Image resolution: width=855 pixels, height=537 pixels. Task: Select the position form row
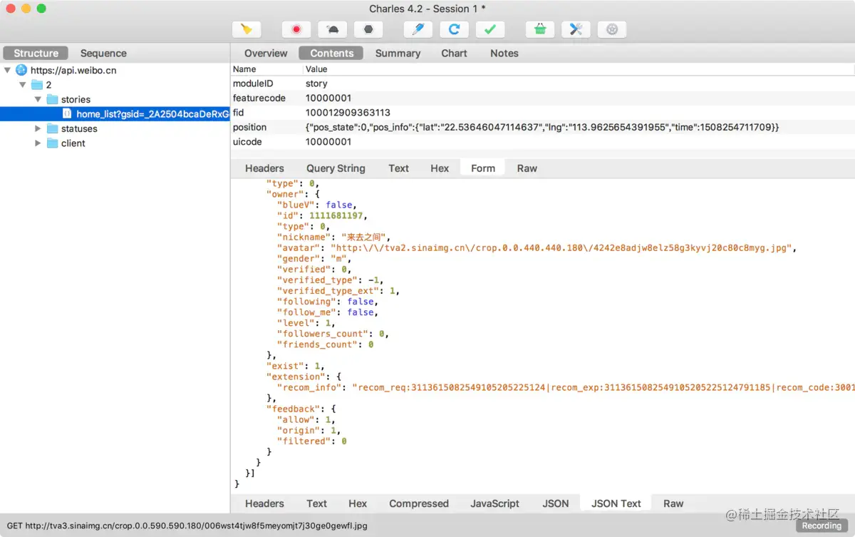point(542,127)
